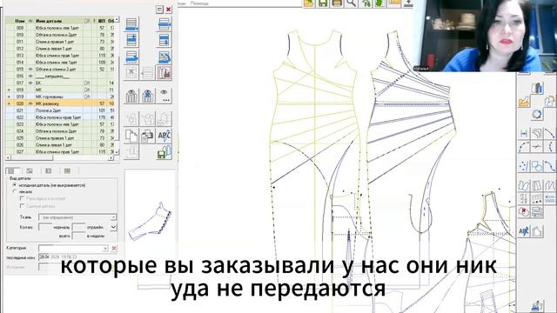Click the move-row-to-bottom icon beside the parts list
Image resolution: width=557 pixels, height=313 pixels.
click(131, 24)
